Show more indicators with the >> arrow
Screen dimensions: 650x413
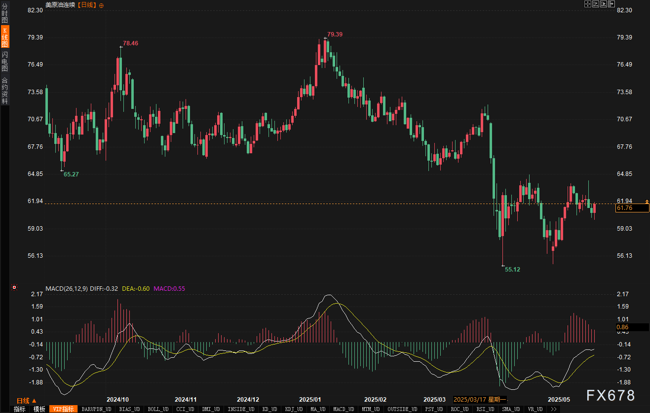[x=554, y=409]
